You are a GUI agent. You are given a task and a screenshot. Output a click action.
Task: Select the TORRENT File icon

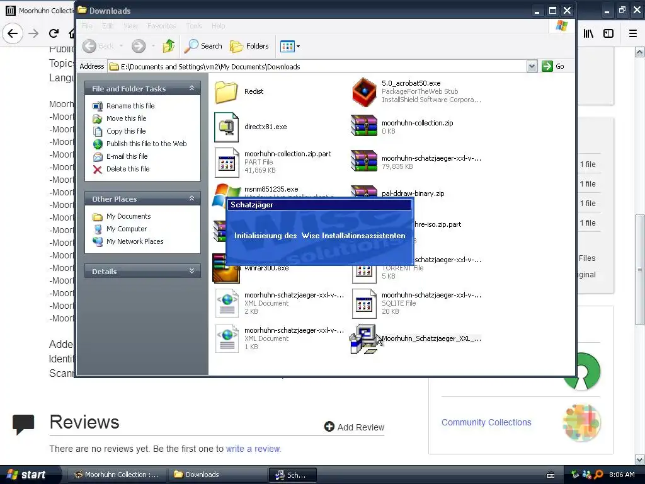[x=364, y=274]
